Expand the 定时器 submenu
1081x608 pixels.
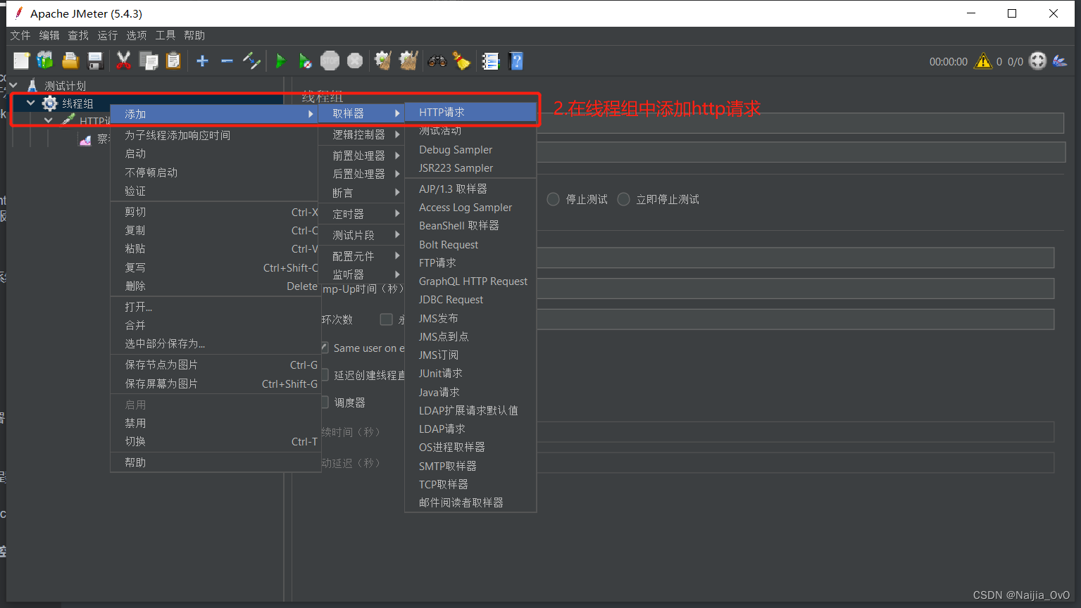click(362, 214)
